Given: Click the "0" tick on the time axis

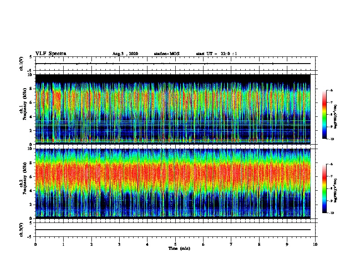Looking at the screenshot, I should point(35,244).
